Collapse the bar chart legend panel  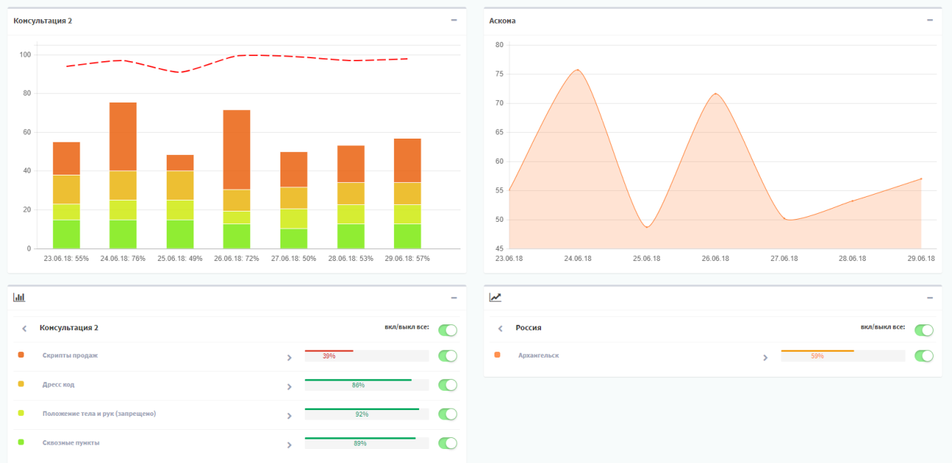pos(454,298)
